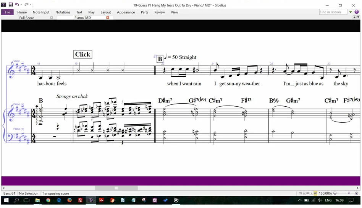Open FileZilla from the taskbar

click(x=80, y=200)
